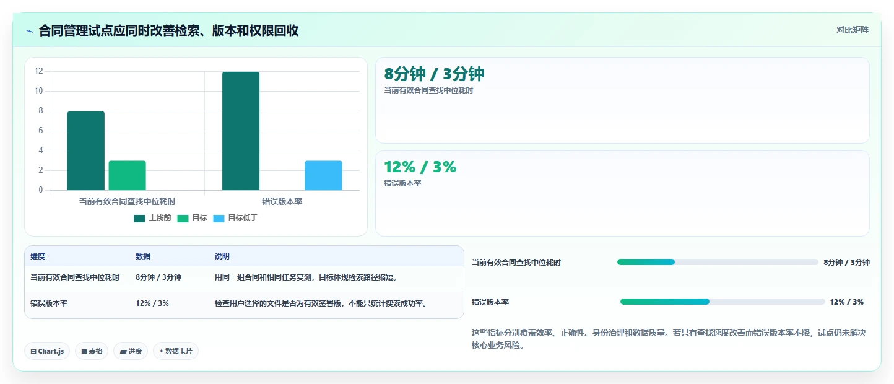Click table row label 当前有效合同查找中位耗时
894x384 pixels.
(x=75, y=277)
